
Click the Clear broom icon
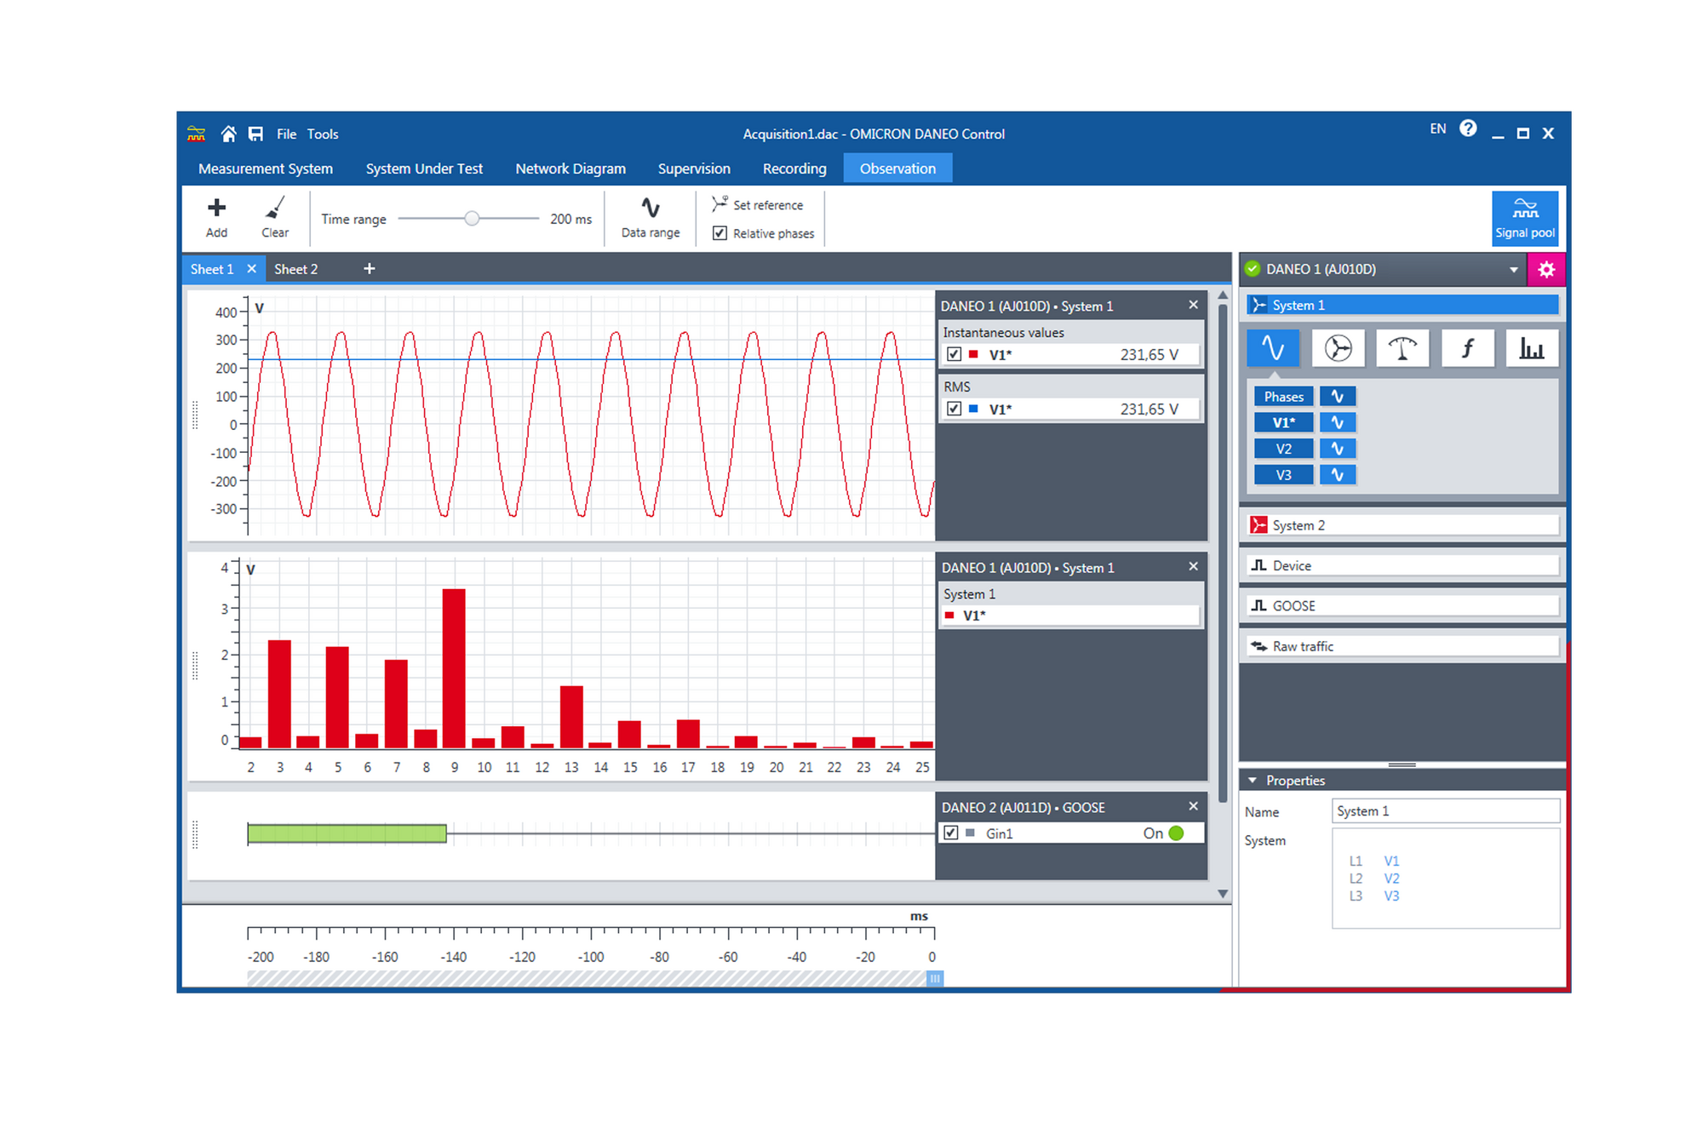(275, 208)
